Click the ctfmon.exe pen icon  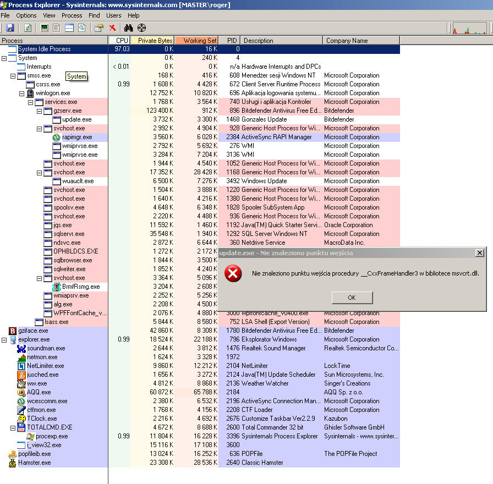point(21,410)
